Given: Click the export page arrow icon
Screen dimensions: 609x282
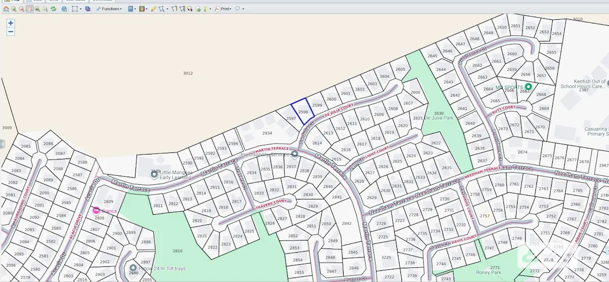Looking at the screenshot, I should [x=198, y=9].
